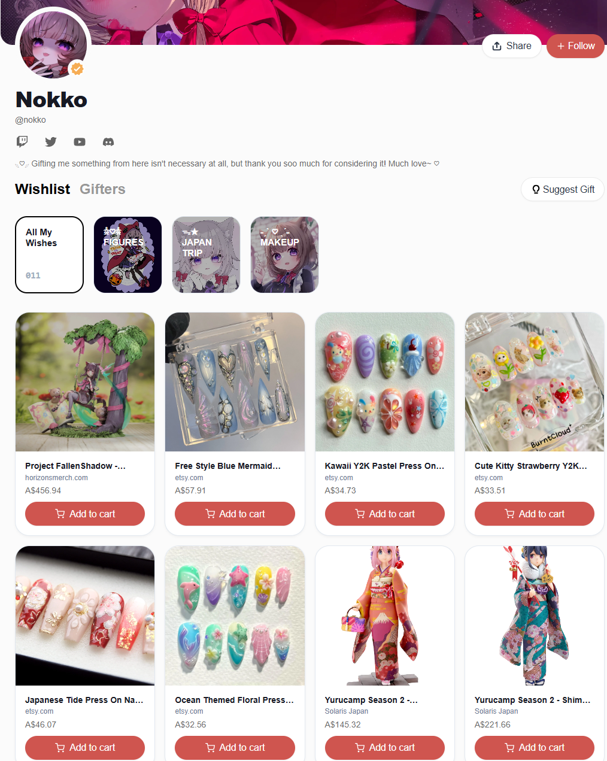Screen dimensions: 607x761
Task: Click the verified badge on avatar
Action: pyautogui.click(x=77, y=69)
